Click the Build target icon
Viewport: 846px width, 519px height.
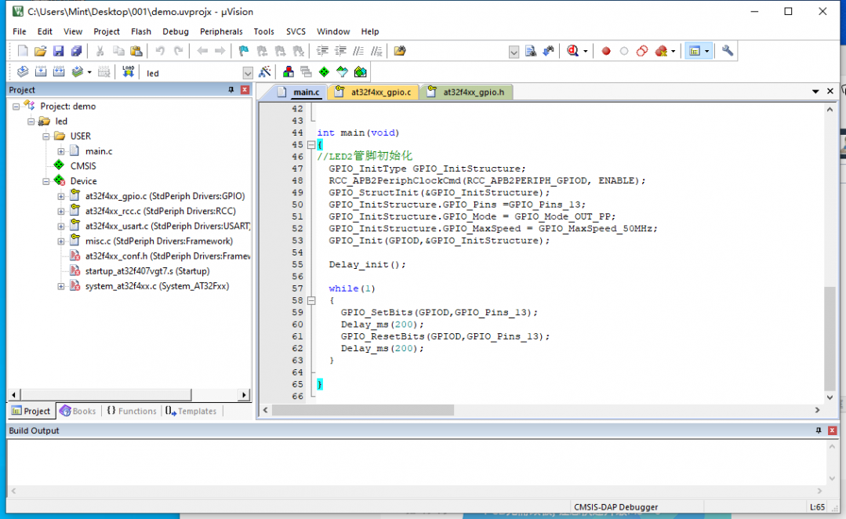pos(41,72)
